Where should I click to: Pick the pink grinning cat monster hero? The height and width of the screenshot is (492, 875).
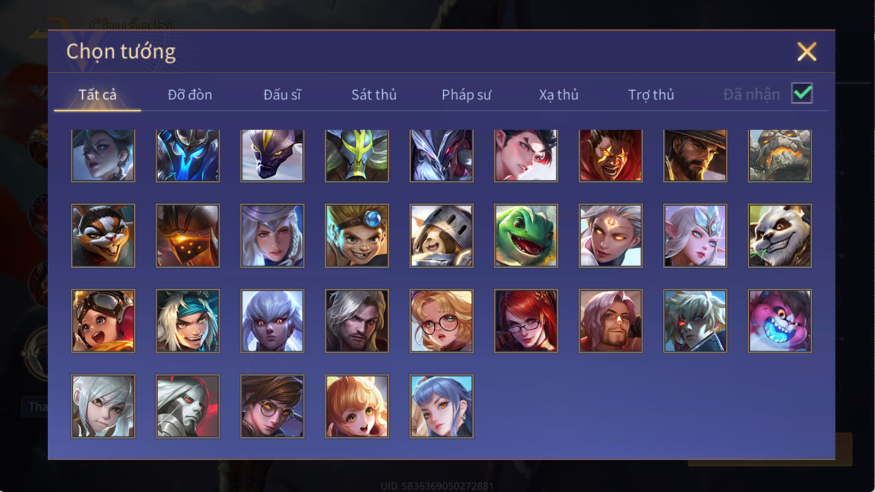coord(780,321)
